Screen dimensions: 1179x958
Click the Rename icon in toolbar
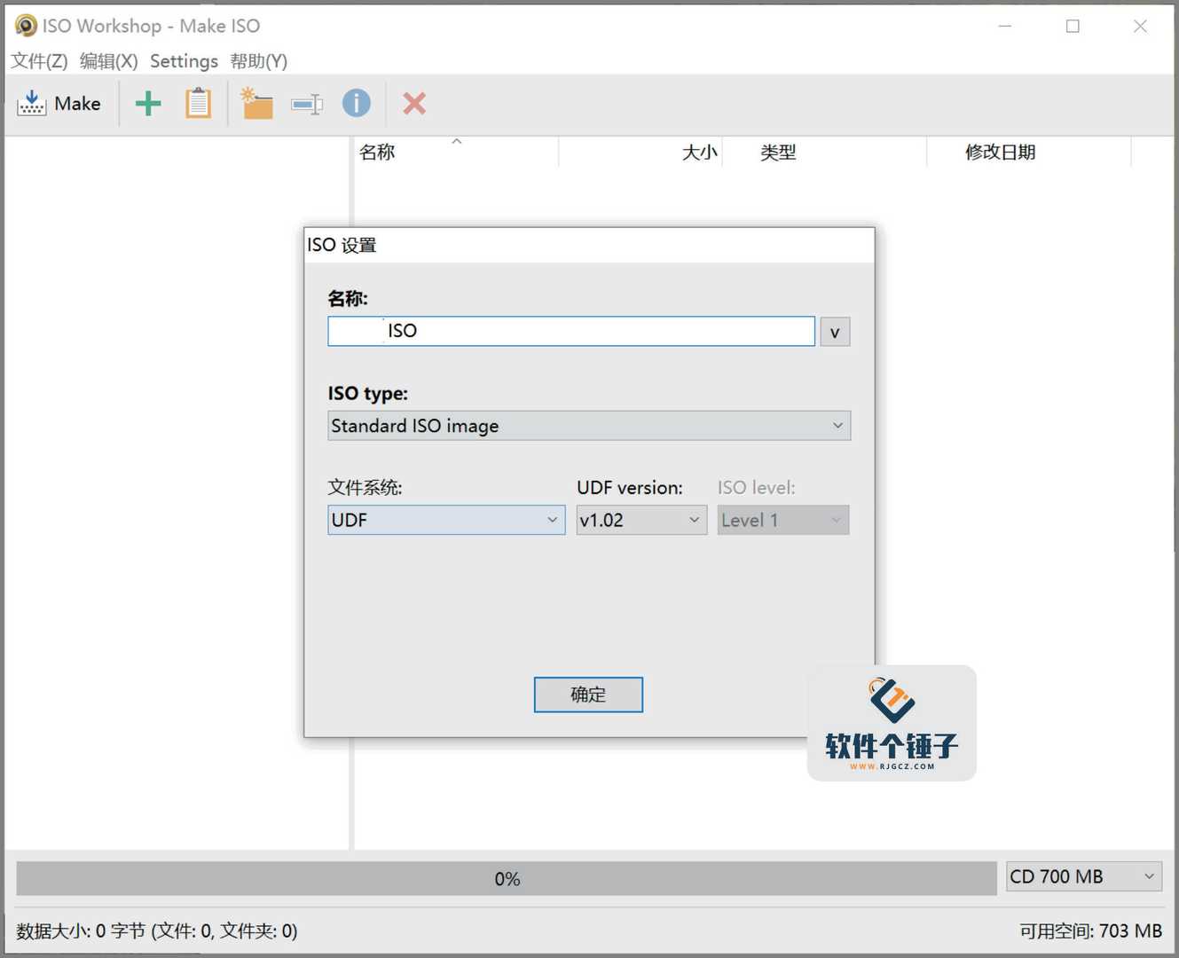[x=307, y=105]
